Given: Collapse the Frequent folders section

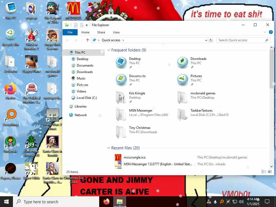Looking at the screenshot, I should click(109, 50).
